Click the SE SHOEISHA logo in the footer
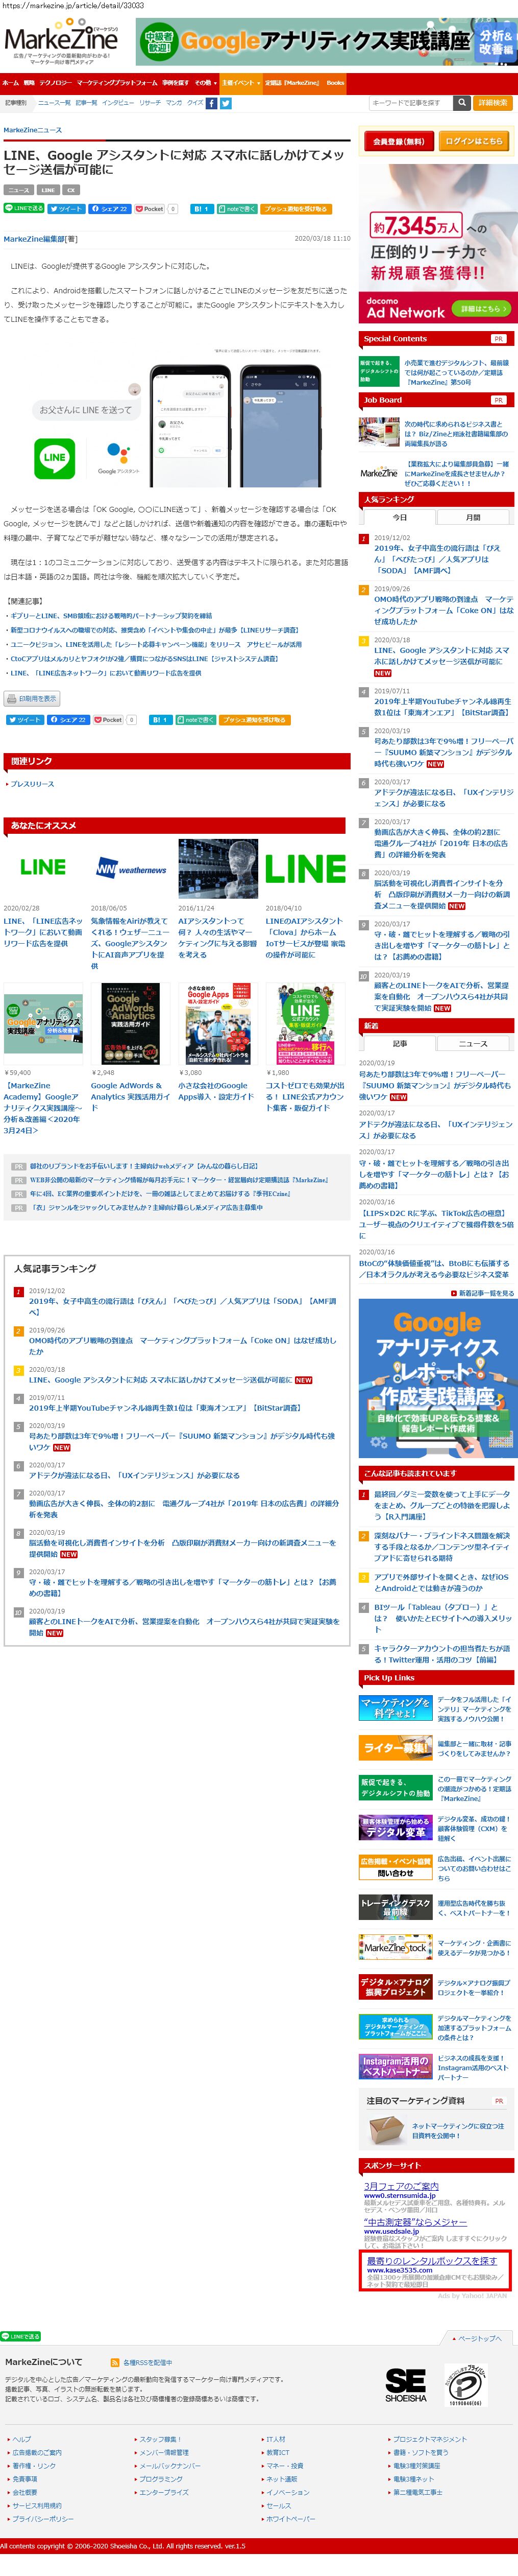This screenshot has height=2576, width=518. [405, 2386]
